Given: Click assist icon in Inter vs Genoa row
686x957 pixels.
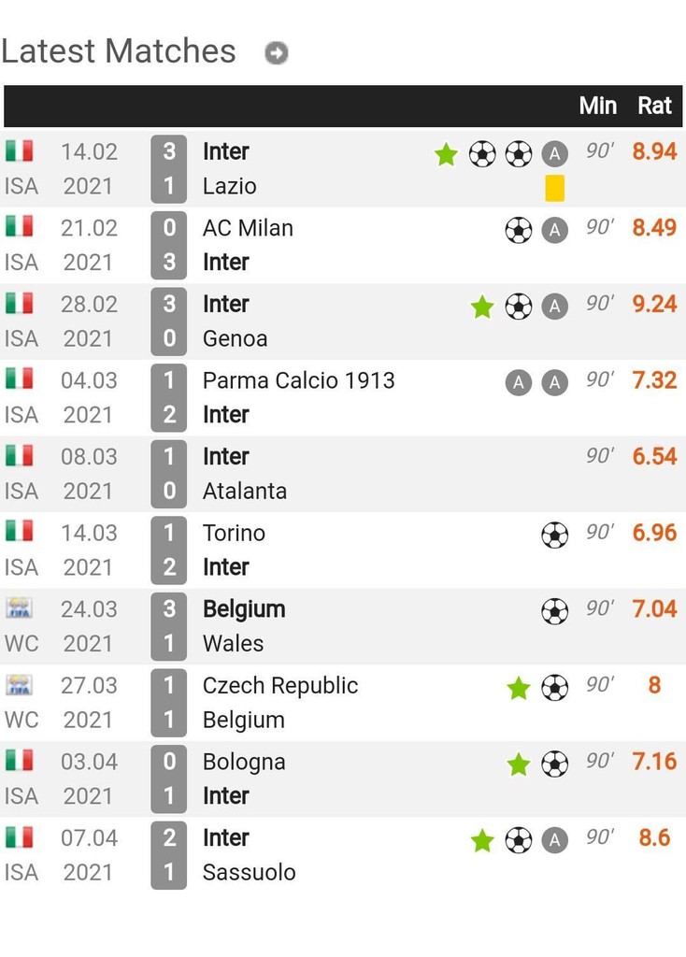Looking at the screenshot, I should (x=554, y=307).
